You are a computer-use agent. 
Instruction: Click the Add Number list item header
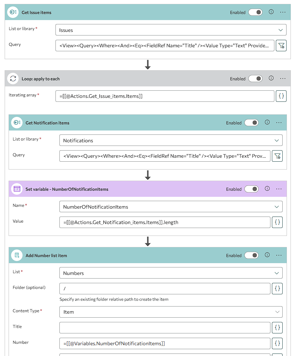click(x=107, y=256)
